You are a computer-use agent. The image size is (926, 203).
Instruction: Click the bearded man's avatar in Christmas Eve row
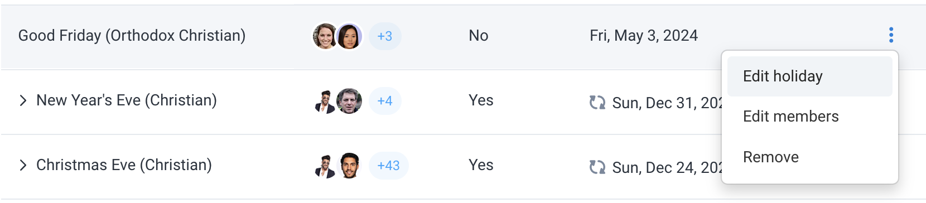pos(349,166)
